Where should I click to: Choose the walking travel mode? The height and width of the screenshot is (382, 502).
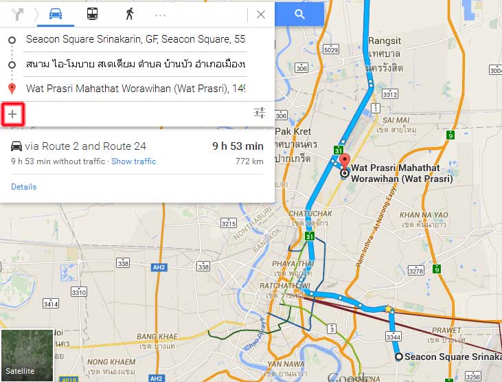[x=130, y=14]
